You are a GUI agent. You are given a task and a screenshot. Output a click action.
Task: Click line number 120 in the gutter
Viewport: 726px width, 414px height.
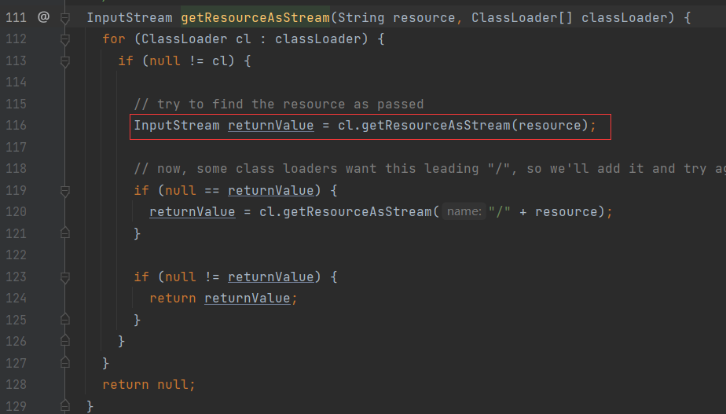tap(16, 211)
